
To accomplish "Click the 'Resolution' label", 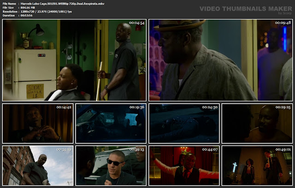I will point(10,12).
